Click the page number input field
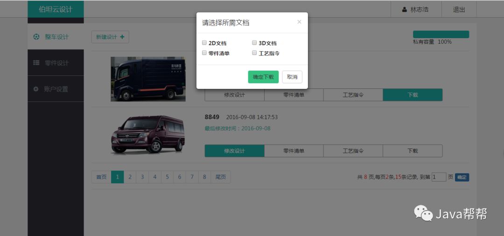The height and width of the screenshot is (236, 504). (x=439, y=177)
